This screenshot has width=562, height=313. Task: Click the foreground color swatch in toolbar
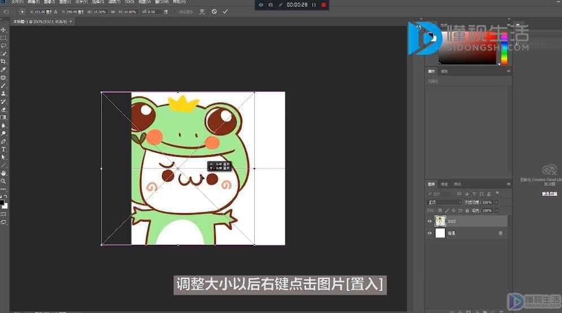(x=2, y=203)
